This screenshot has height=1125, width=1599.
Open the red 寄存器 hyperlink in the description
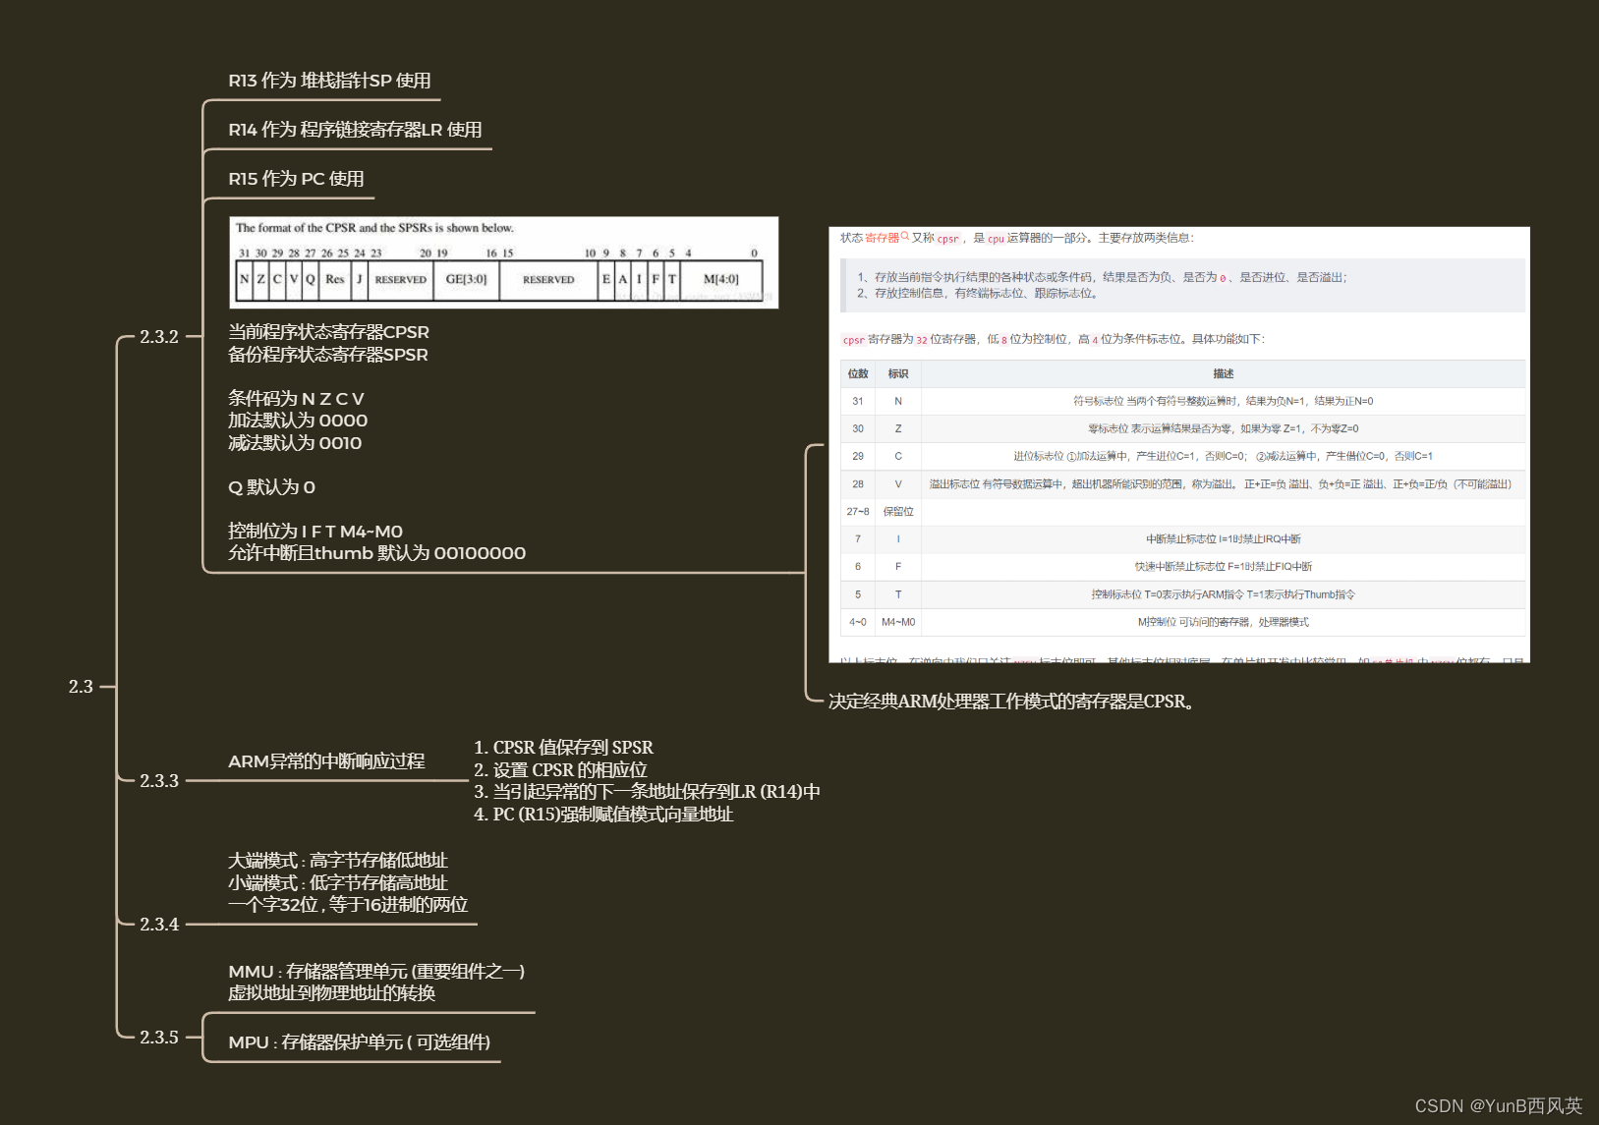click(x=882, y=238)
